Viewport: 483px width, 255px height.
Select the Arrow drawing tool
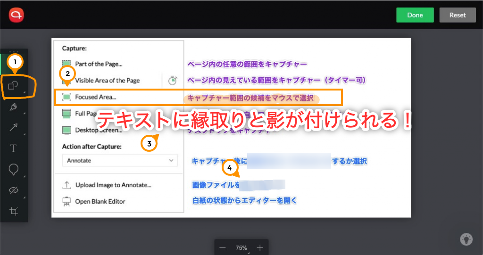13,128
